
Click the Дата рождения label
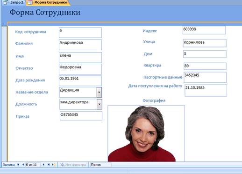coord(30,80)
